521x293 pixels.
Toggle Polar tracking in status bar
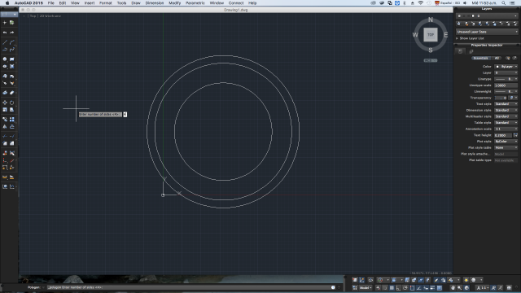(x=405, y=287)
